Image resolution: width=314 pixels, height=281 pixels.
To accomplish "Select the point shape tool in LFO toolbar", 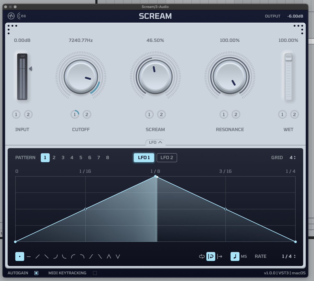I will [20, 256].
